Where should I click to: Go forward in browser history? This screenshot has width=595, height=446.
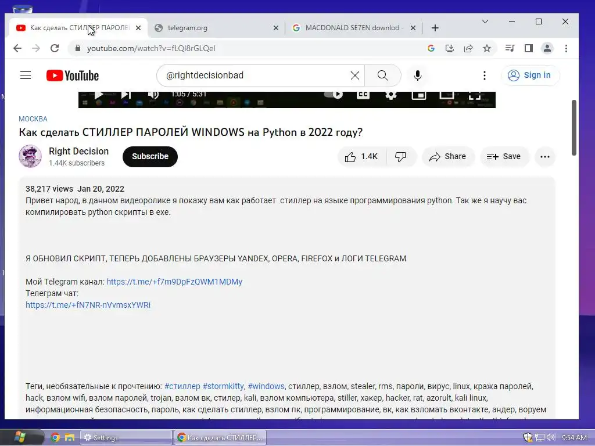coord(36,48)
